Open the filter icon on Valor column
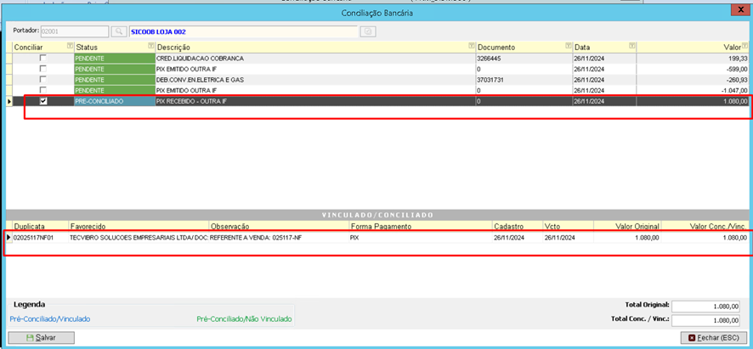The image size is (753, 349). (745, 46)
